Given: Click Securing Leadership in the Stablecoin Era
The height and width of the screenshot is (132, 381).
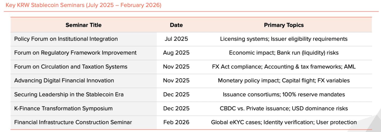Looking at the screenshot, I should (69, 95).
